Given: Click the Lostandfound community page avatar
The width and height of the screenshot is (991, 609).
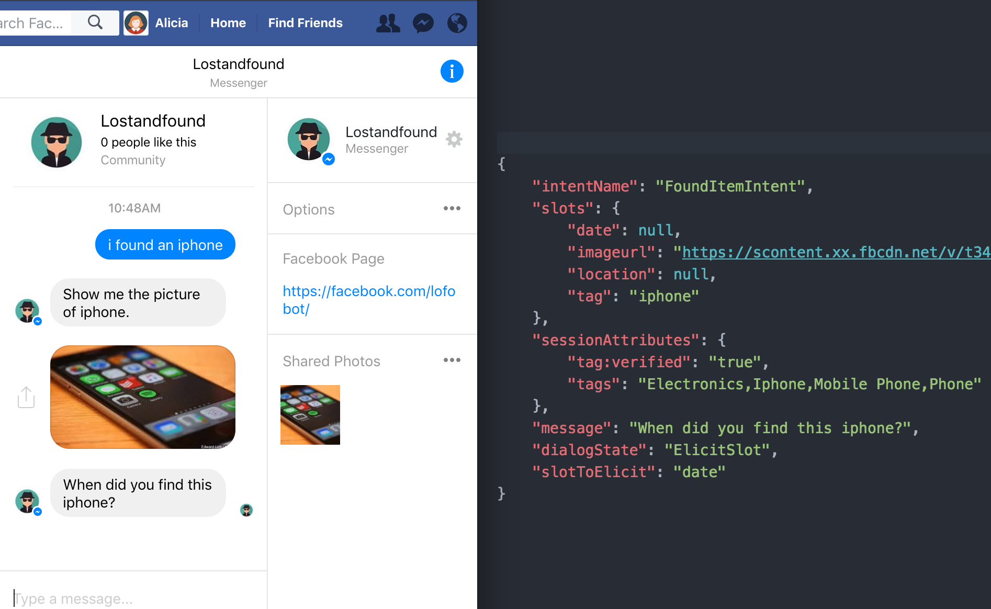Looking at the screenshot, I should point(57,142).
